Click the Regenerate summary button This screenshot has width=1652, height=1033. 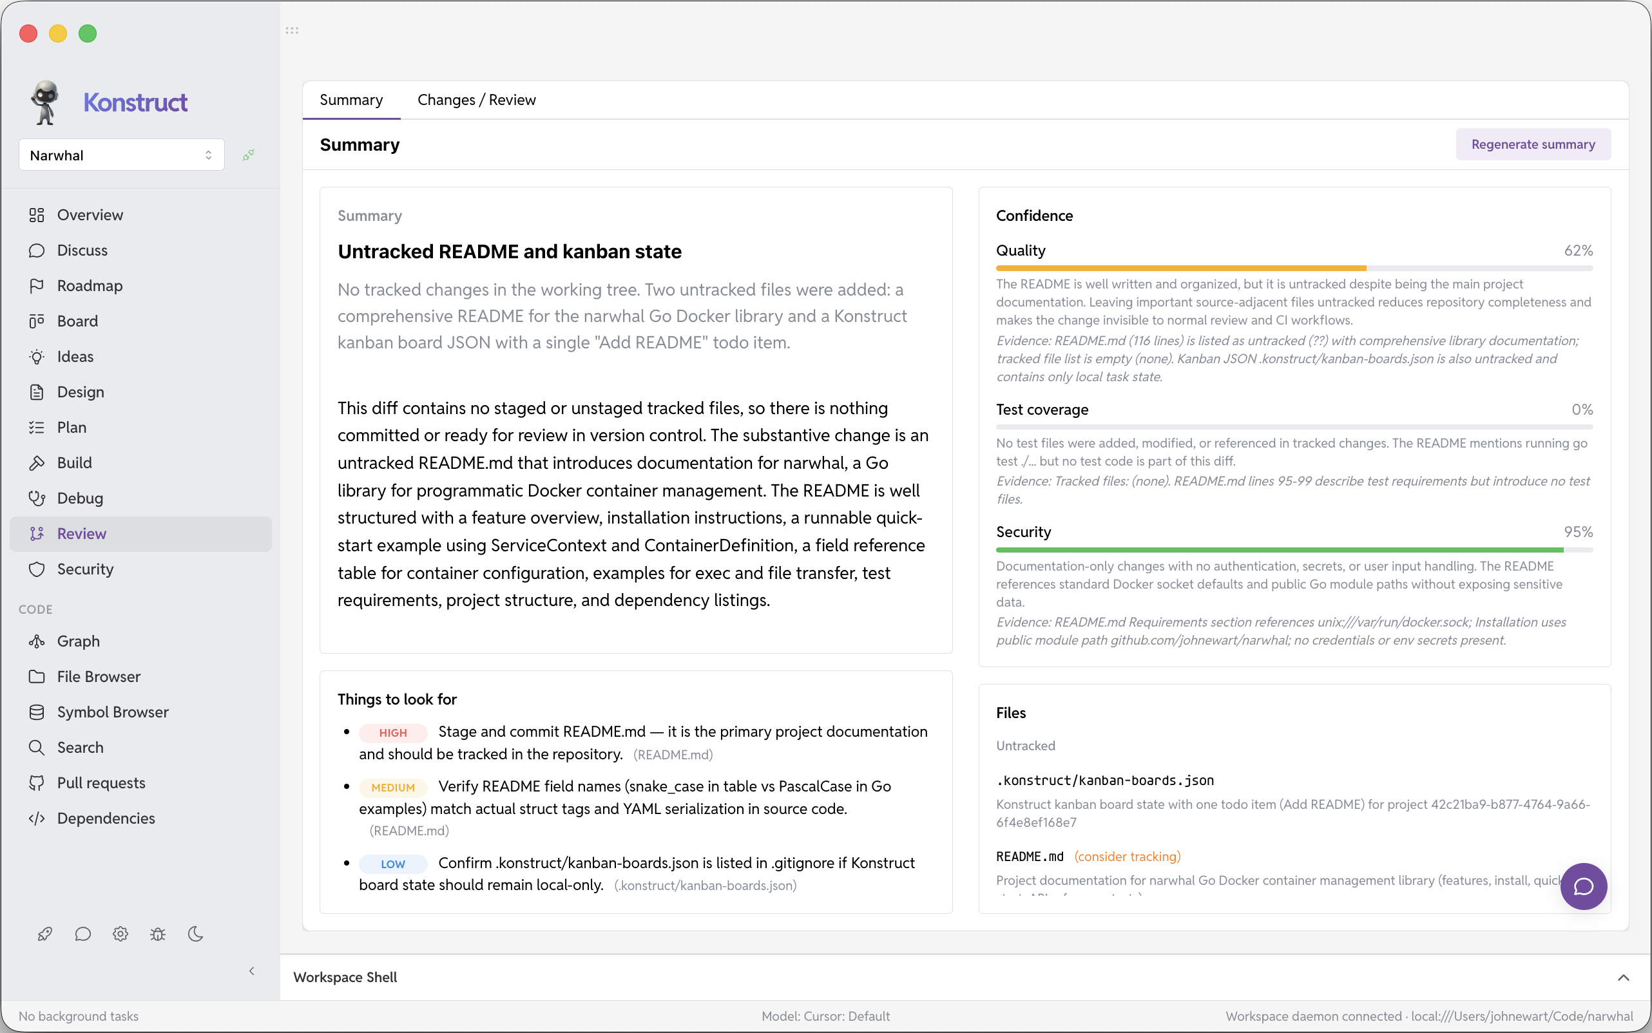click(1533, 144)
